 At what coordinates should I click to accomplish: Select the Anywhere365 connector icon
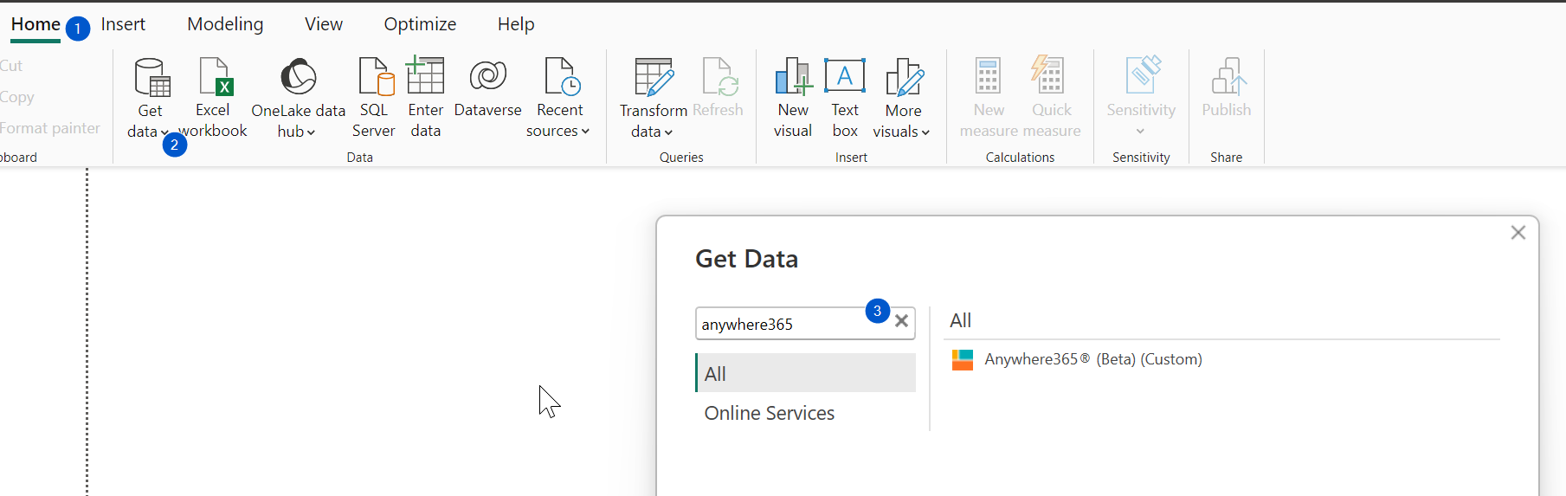[x=963, y=359]
